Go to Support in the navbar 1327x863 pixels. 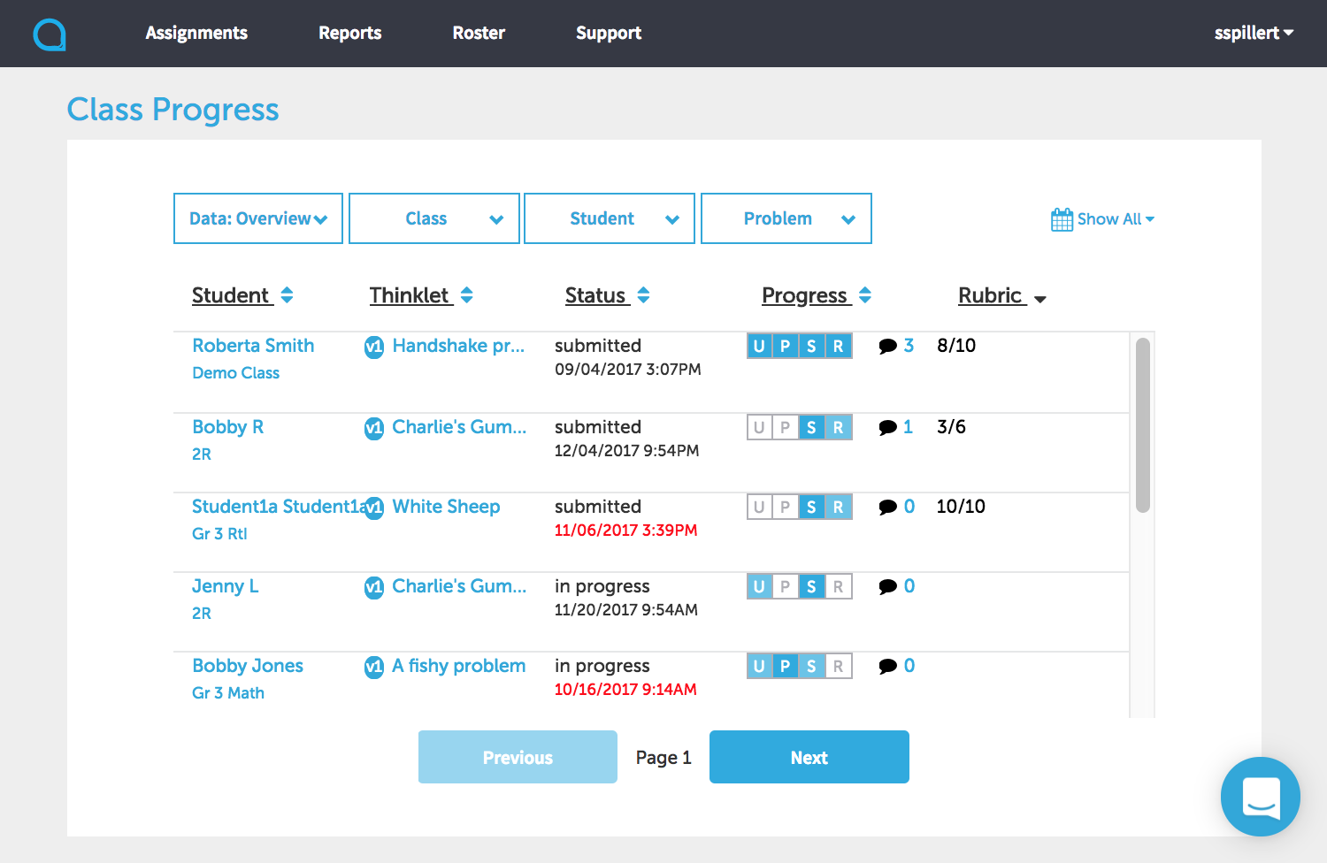point(609,33)
